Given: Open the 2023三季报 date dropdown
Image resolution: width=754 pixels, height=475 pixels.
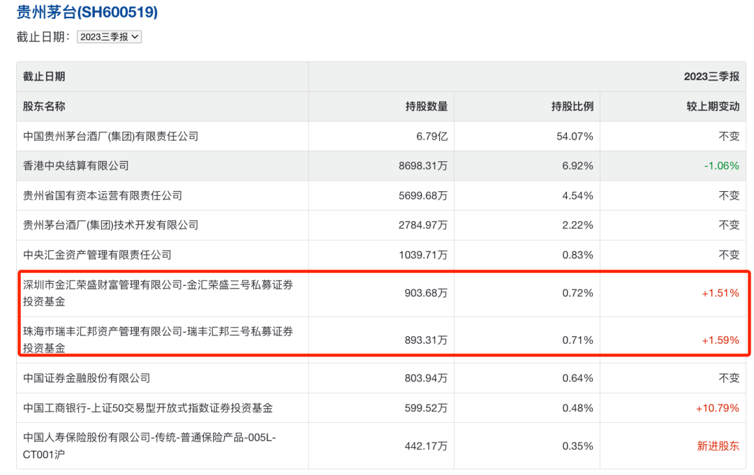Looking at the screenshot, I should coord(109,37).
